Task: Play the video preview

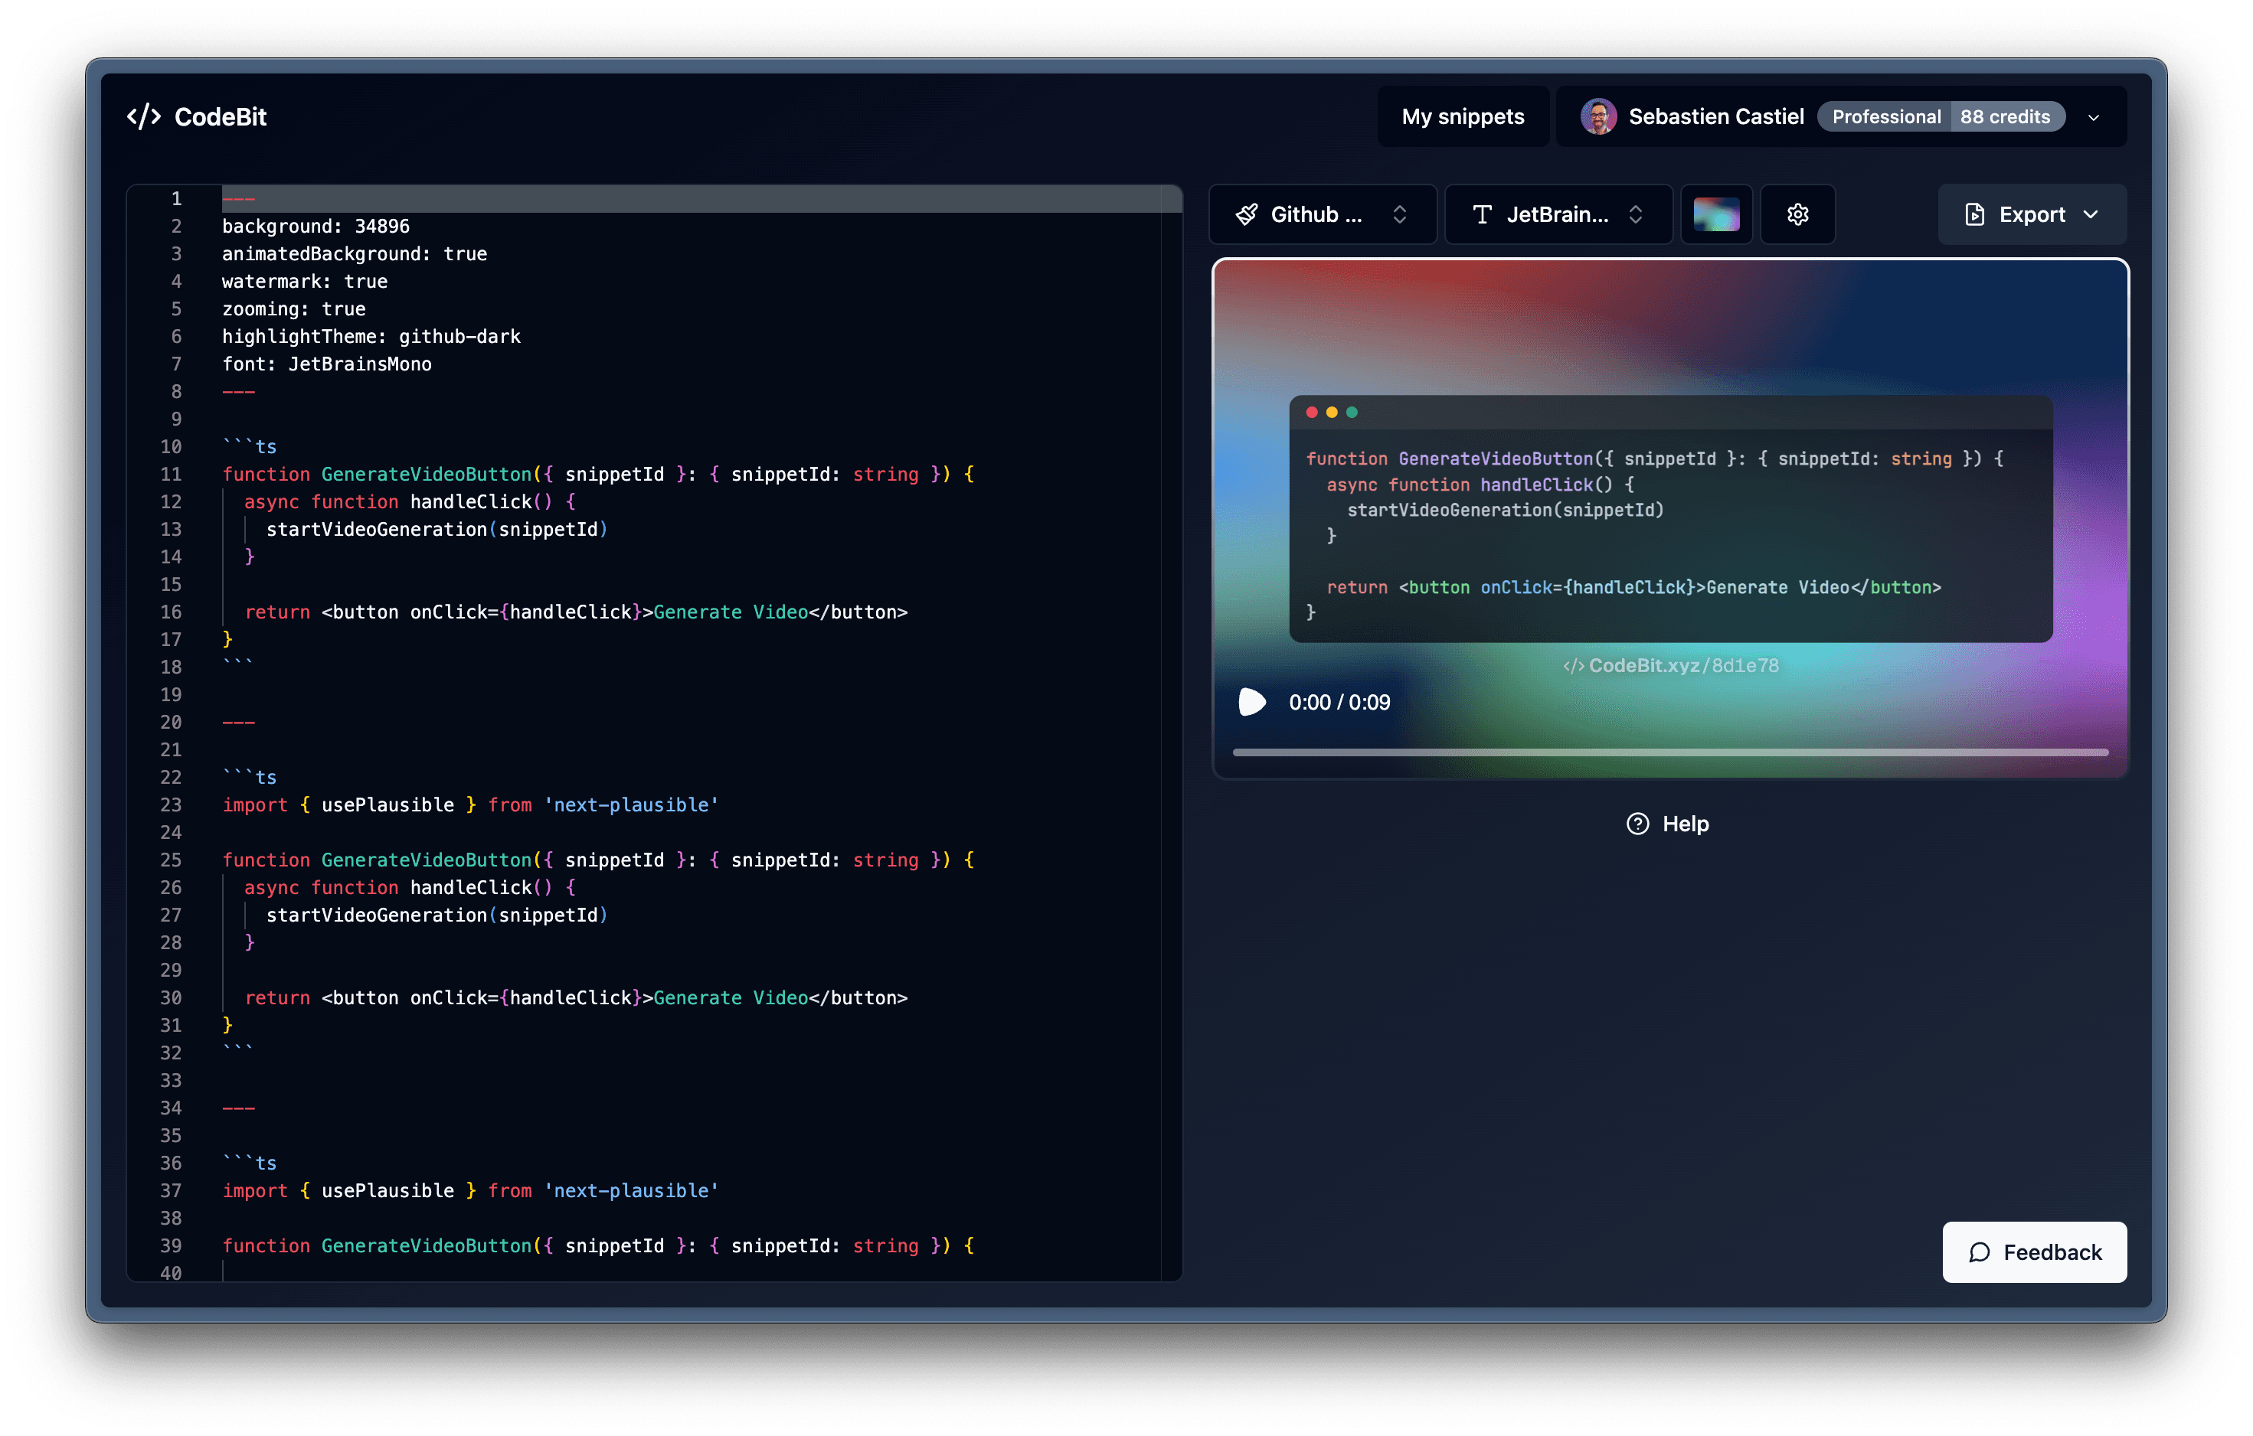Action: tap(1251, 702)
